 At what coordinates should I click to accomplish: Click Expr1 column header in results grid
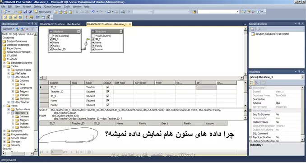point(172,123)
